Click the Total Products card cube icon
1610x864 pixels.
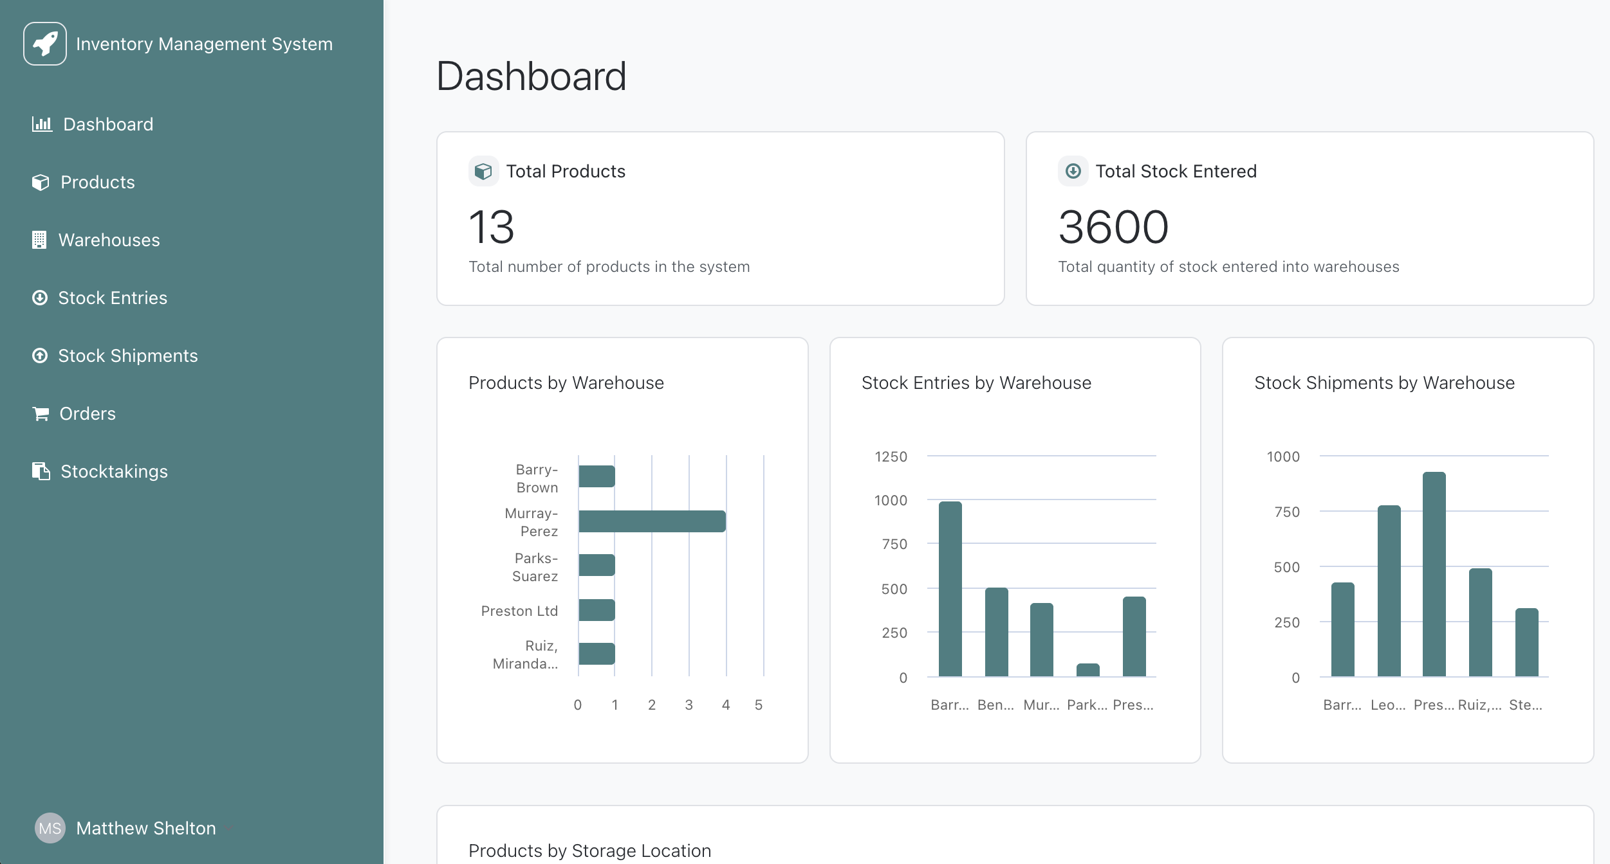tap(483, 171)
